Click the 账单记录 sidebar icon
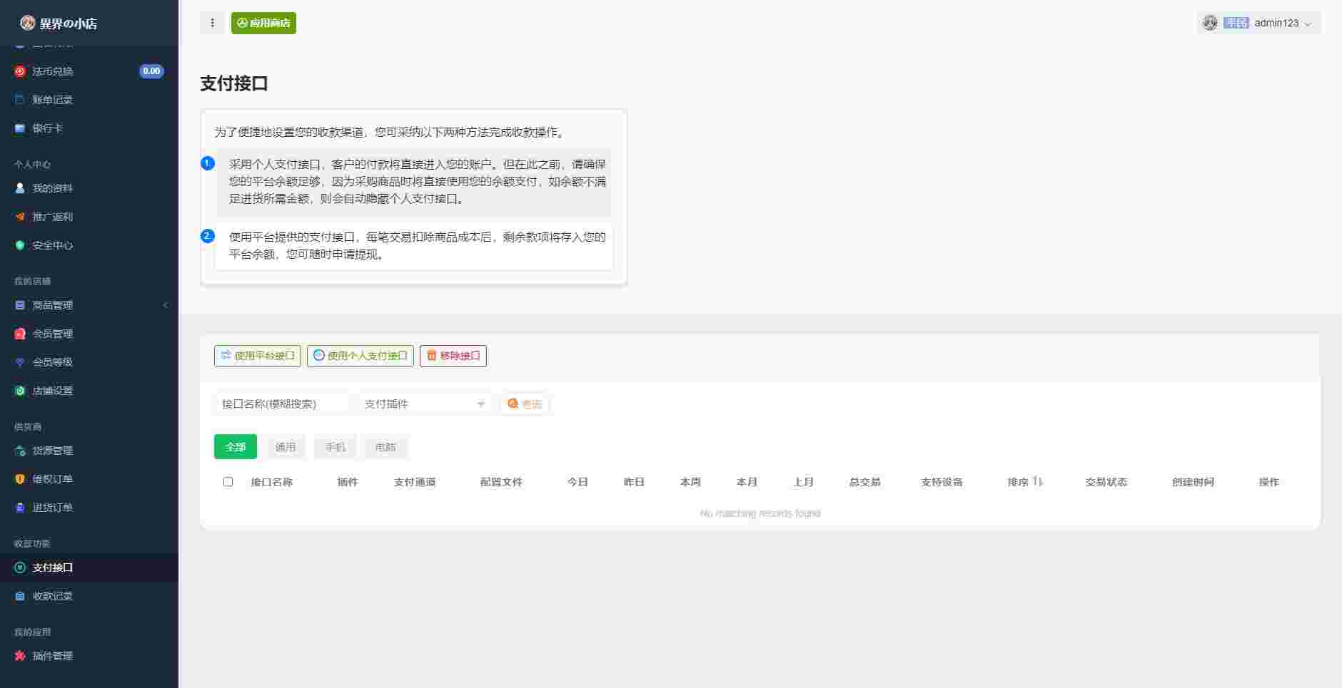This screenshot has height=688, width=1342. pyautogui.click(x=20, y=100)
